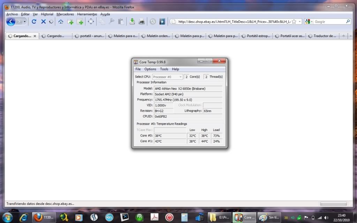Viewport: 357px width, 223px height.
Task: Click the Paste clipboard icon
Action: [121, 22]
